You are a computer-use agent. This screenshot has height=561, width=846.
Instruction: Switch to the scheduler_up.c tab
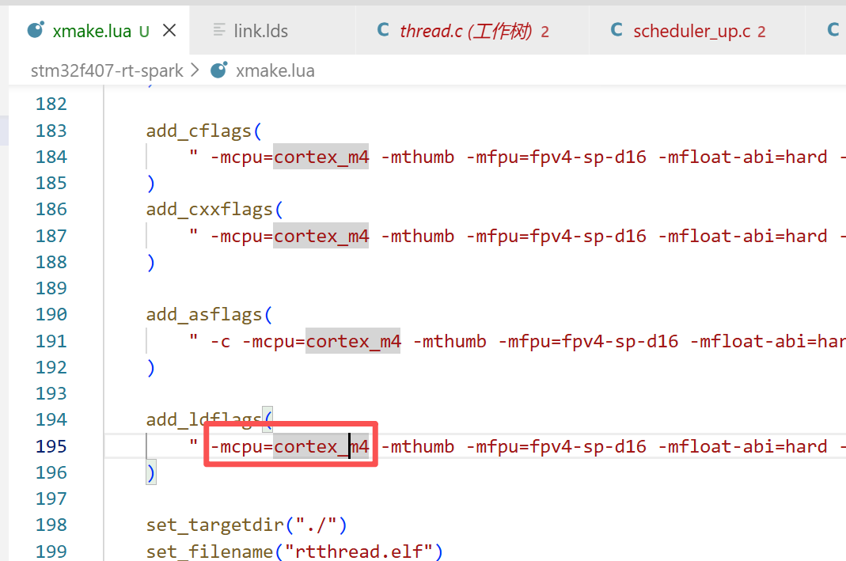tap(697, 31)
